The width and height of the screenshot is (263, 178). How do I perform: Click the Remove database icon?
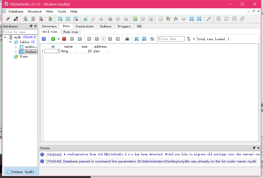pyautogui.click(x=41, y=19)
